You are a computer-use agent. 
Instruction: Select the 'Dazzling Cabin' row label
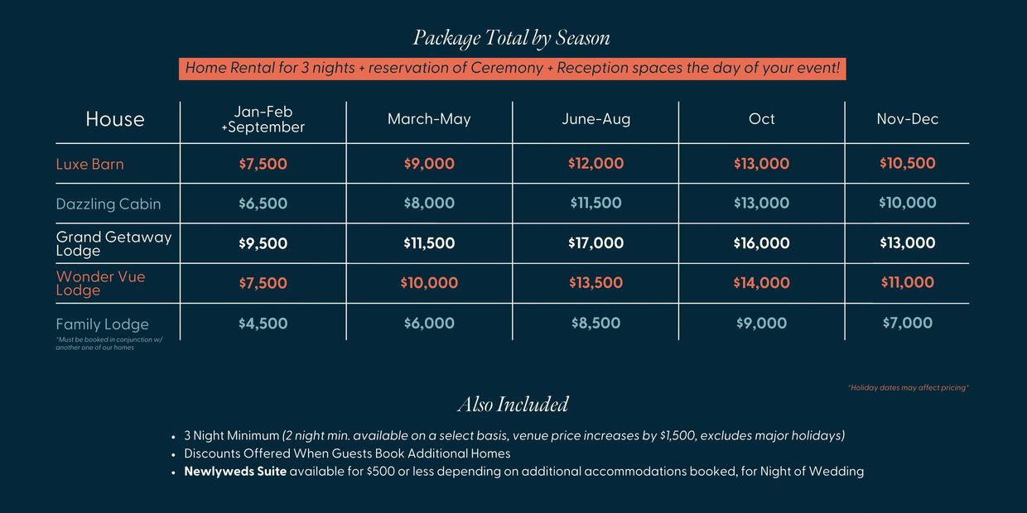[x=108, y=204]
